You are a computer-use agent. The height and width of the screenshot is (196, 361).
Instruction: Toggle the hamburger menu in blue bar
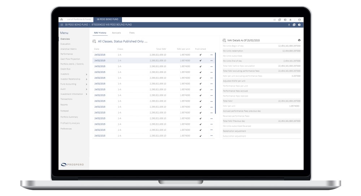pyautogui.click(x=62, y=24)
